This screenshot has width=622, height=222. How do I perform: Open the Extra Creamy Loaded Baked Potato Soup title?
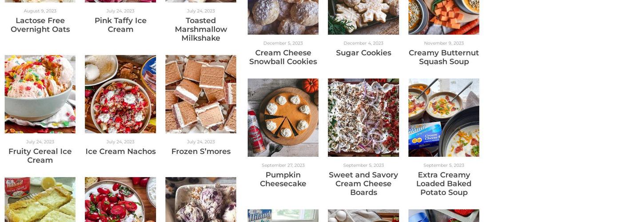(x=444, y=184)
